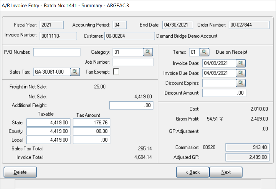Click the Invoice Total value 4,684.14
Image resolution: width=276 pixels, height=189 pixels.
coord(143,157)
